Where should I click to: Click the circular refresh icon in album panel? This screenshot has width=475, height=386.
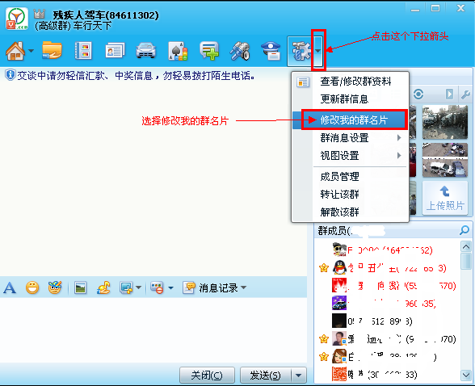418,94
